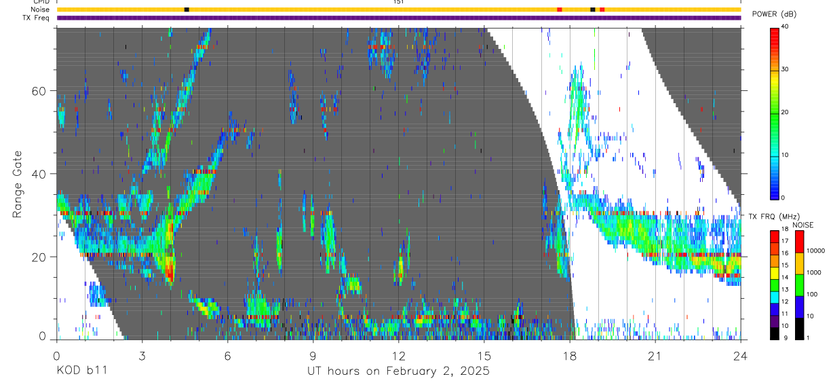Click the orange NOISE legend swatch above 1000
The width and height of the screenshot is (833, 385).
800,263
